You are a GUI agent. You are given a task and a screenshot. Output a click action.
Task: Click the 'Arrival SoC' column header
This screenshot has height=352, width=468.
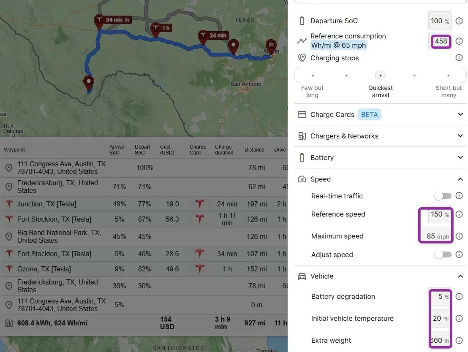point(117,150)
